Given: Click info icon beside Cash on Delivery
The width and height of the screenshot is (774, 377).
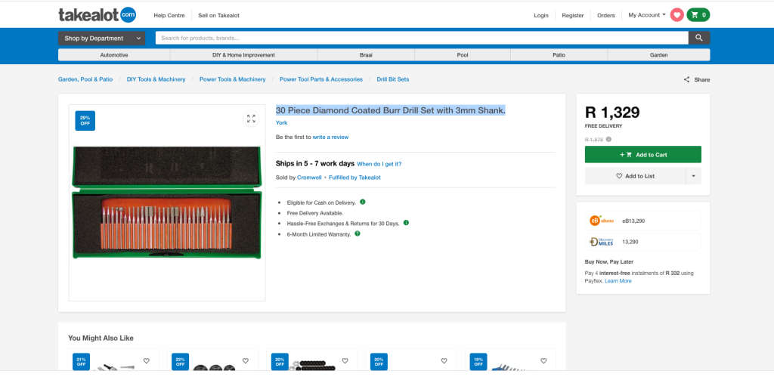Looking at the screenshot, I should tap(363, 202).
